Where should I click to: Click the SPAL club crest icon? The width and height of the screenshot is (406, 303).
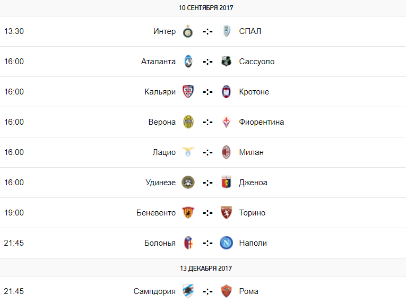pyautogui.click(x=227, y=31)
